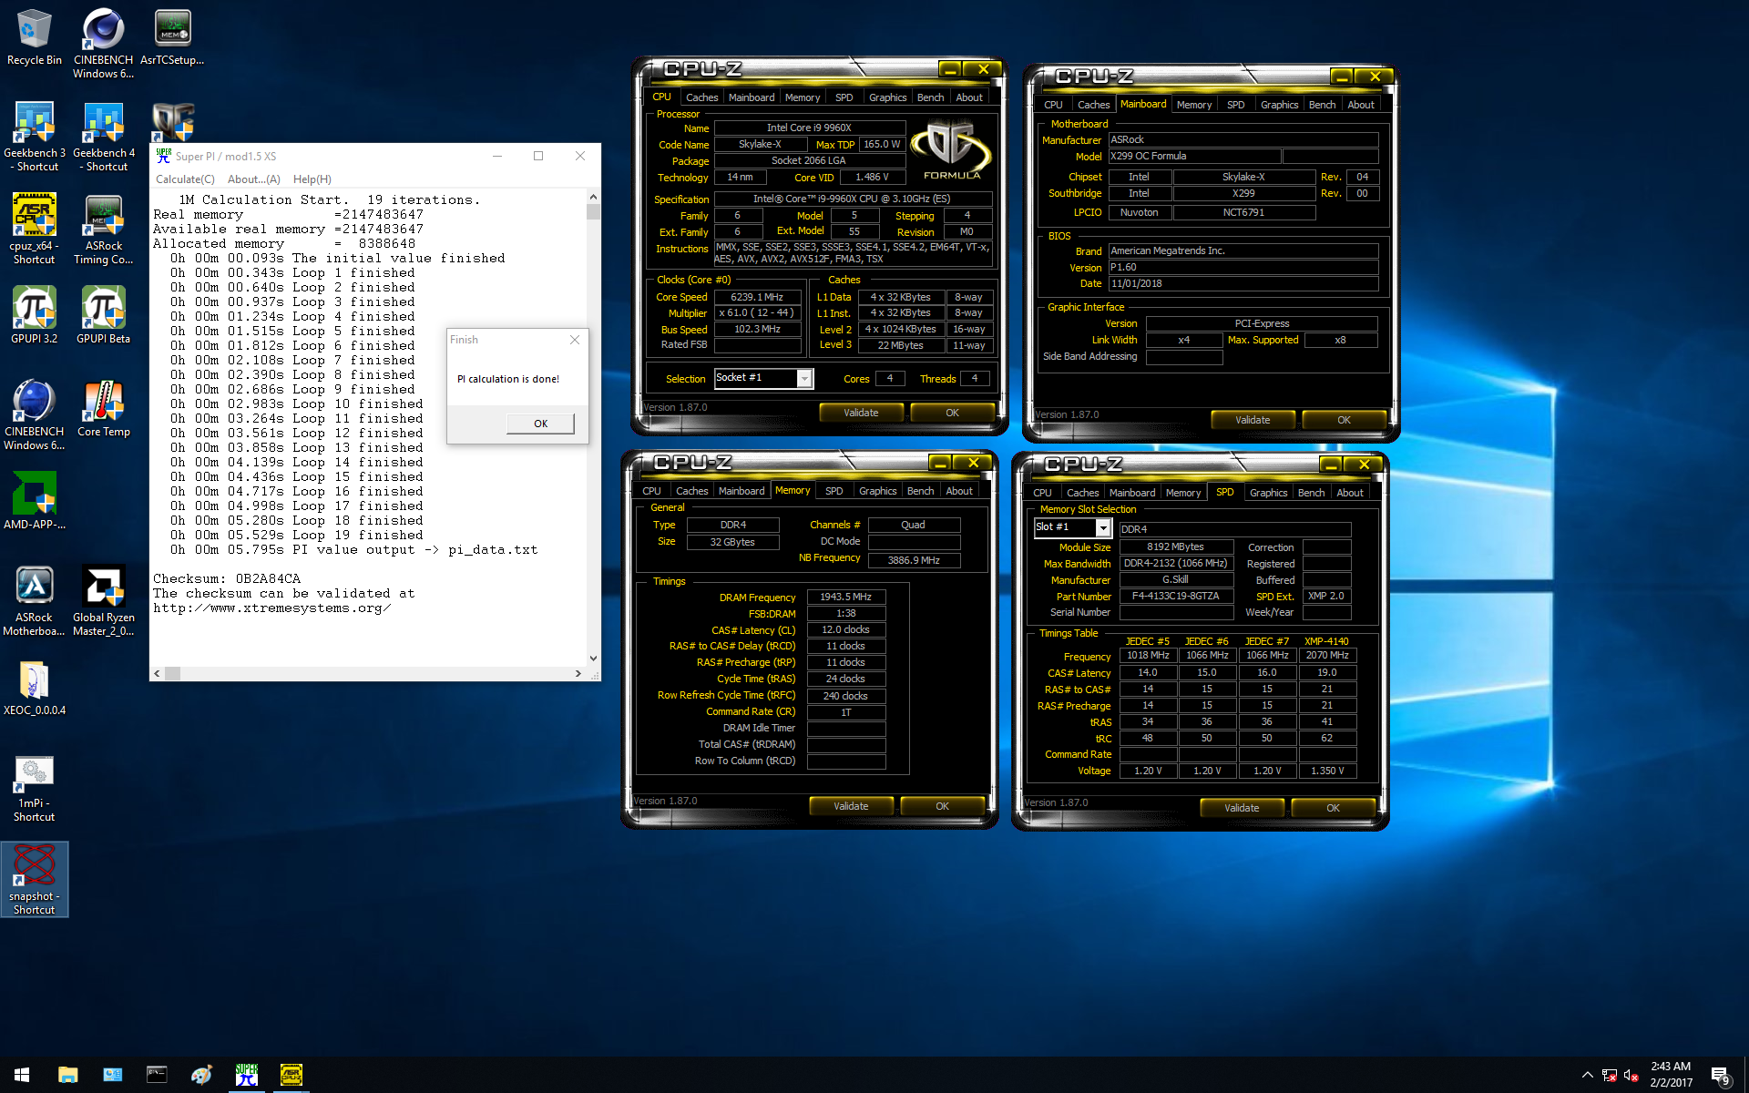
Task: Switch to Bench tab in top-left CPU-Z
Action: [930, 97]
